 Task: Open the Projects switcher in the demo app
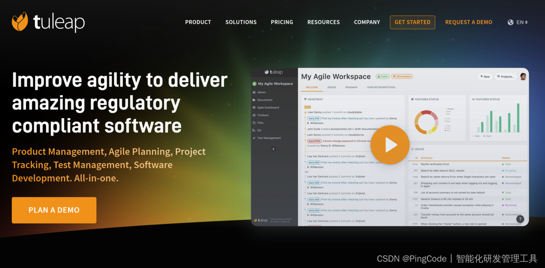click(505, 77)
